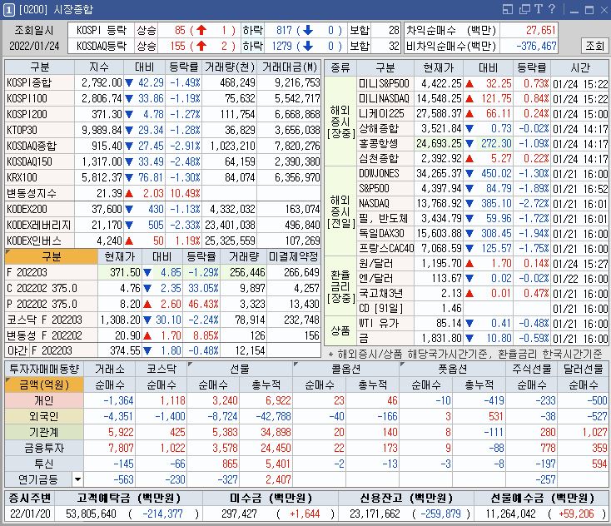Click the P 202202 375.0 put option row

click(x=51, y=304)
